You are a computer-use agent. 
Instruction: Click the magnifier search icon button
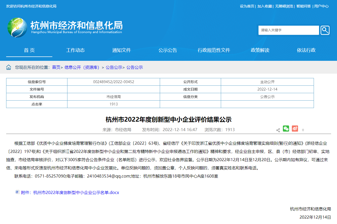click(x=325, y=30)
